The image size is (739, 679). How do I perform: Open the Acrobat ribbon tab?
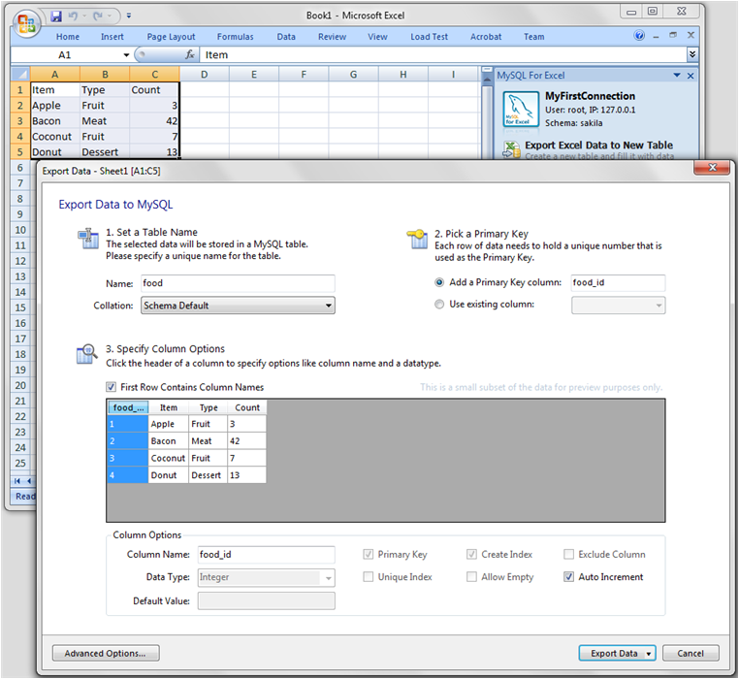click(x=486, y=37)
